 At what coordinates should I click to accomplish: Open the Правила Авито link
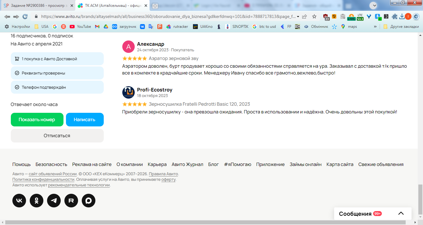click(164, 174)
